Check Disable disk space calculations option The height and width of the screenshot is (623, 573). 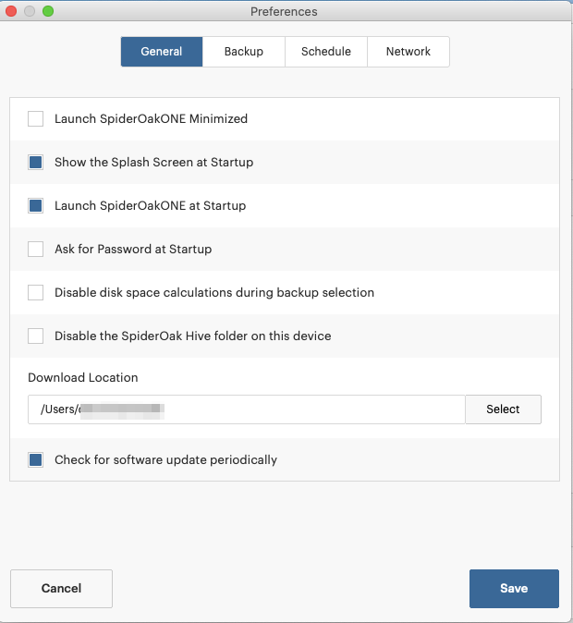tap(35, 293)
